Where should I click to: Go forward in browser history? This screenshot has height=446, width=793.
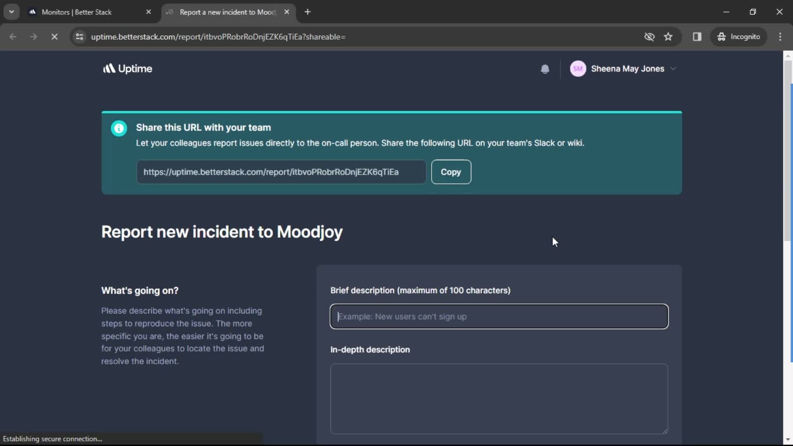click(x=33, y=37)
